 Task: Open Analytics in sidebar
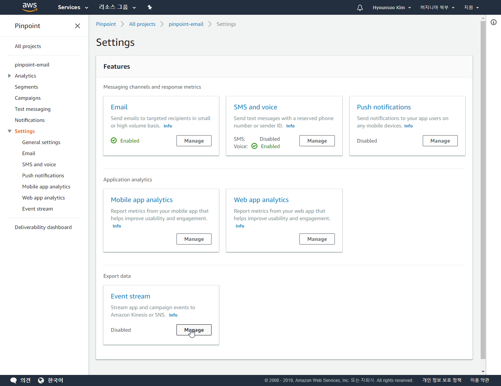point(25,76)
